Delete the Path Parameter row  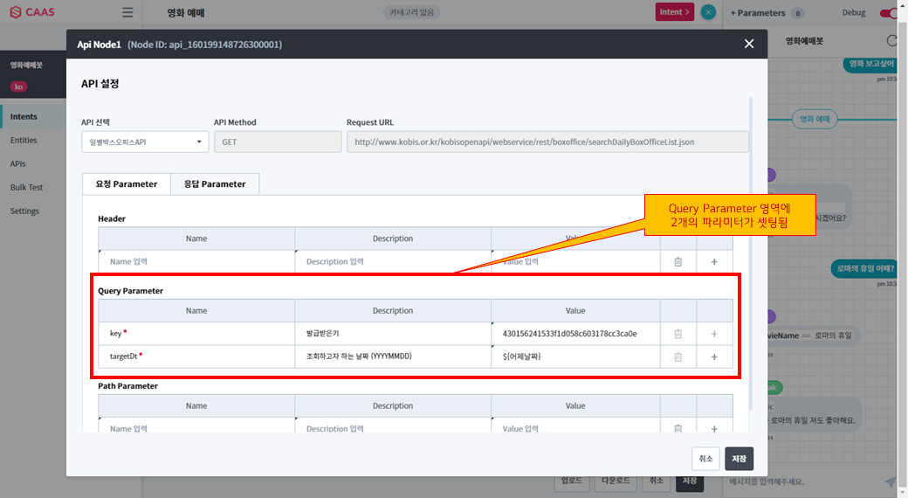point(678,428)
